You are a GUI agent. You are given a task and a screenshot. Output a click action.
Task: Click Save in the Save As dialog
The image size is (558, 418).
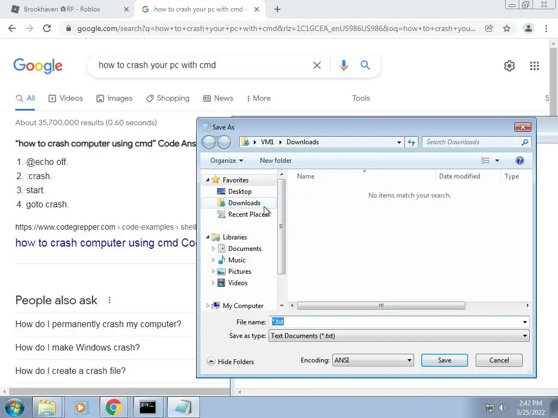pyautogui.click(x=445, y=360)
